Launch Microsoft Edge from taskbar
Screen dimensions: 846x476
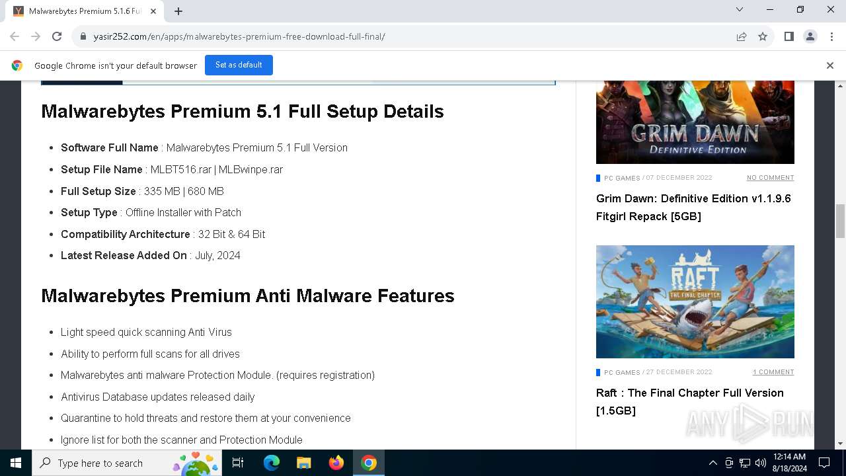coord(272,463)
